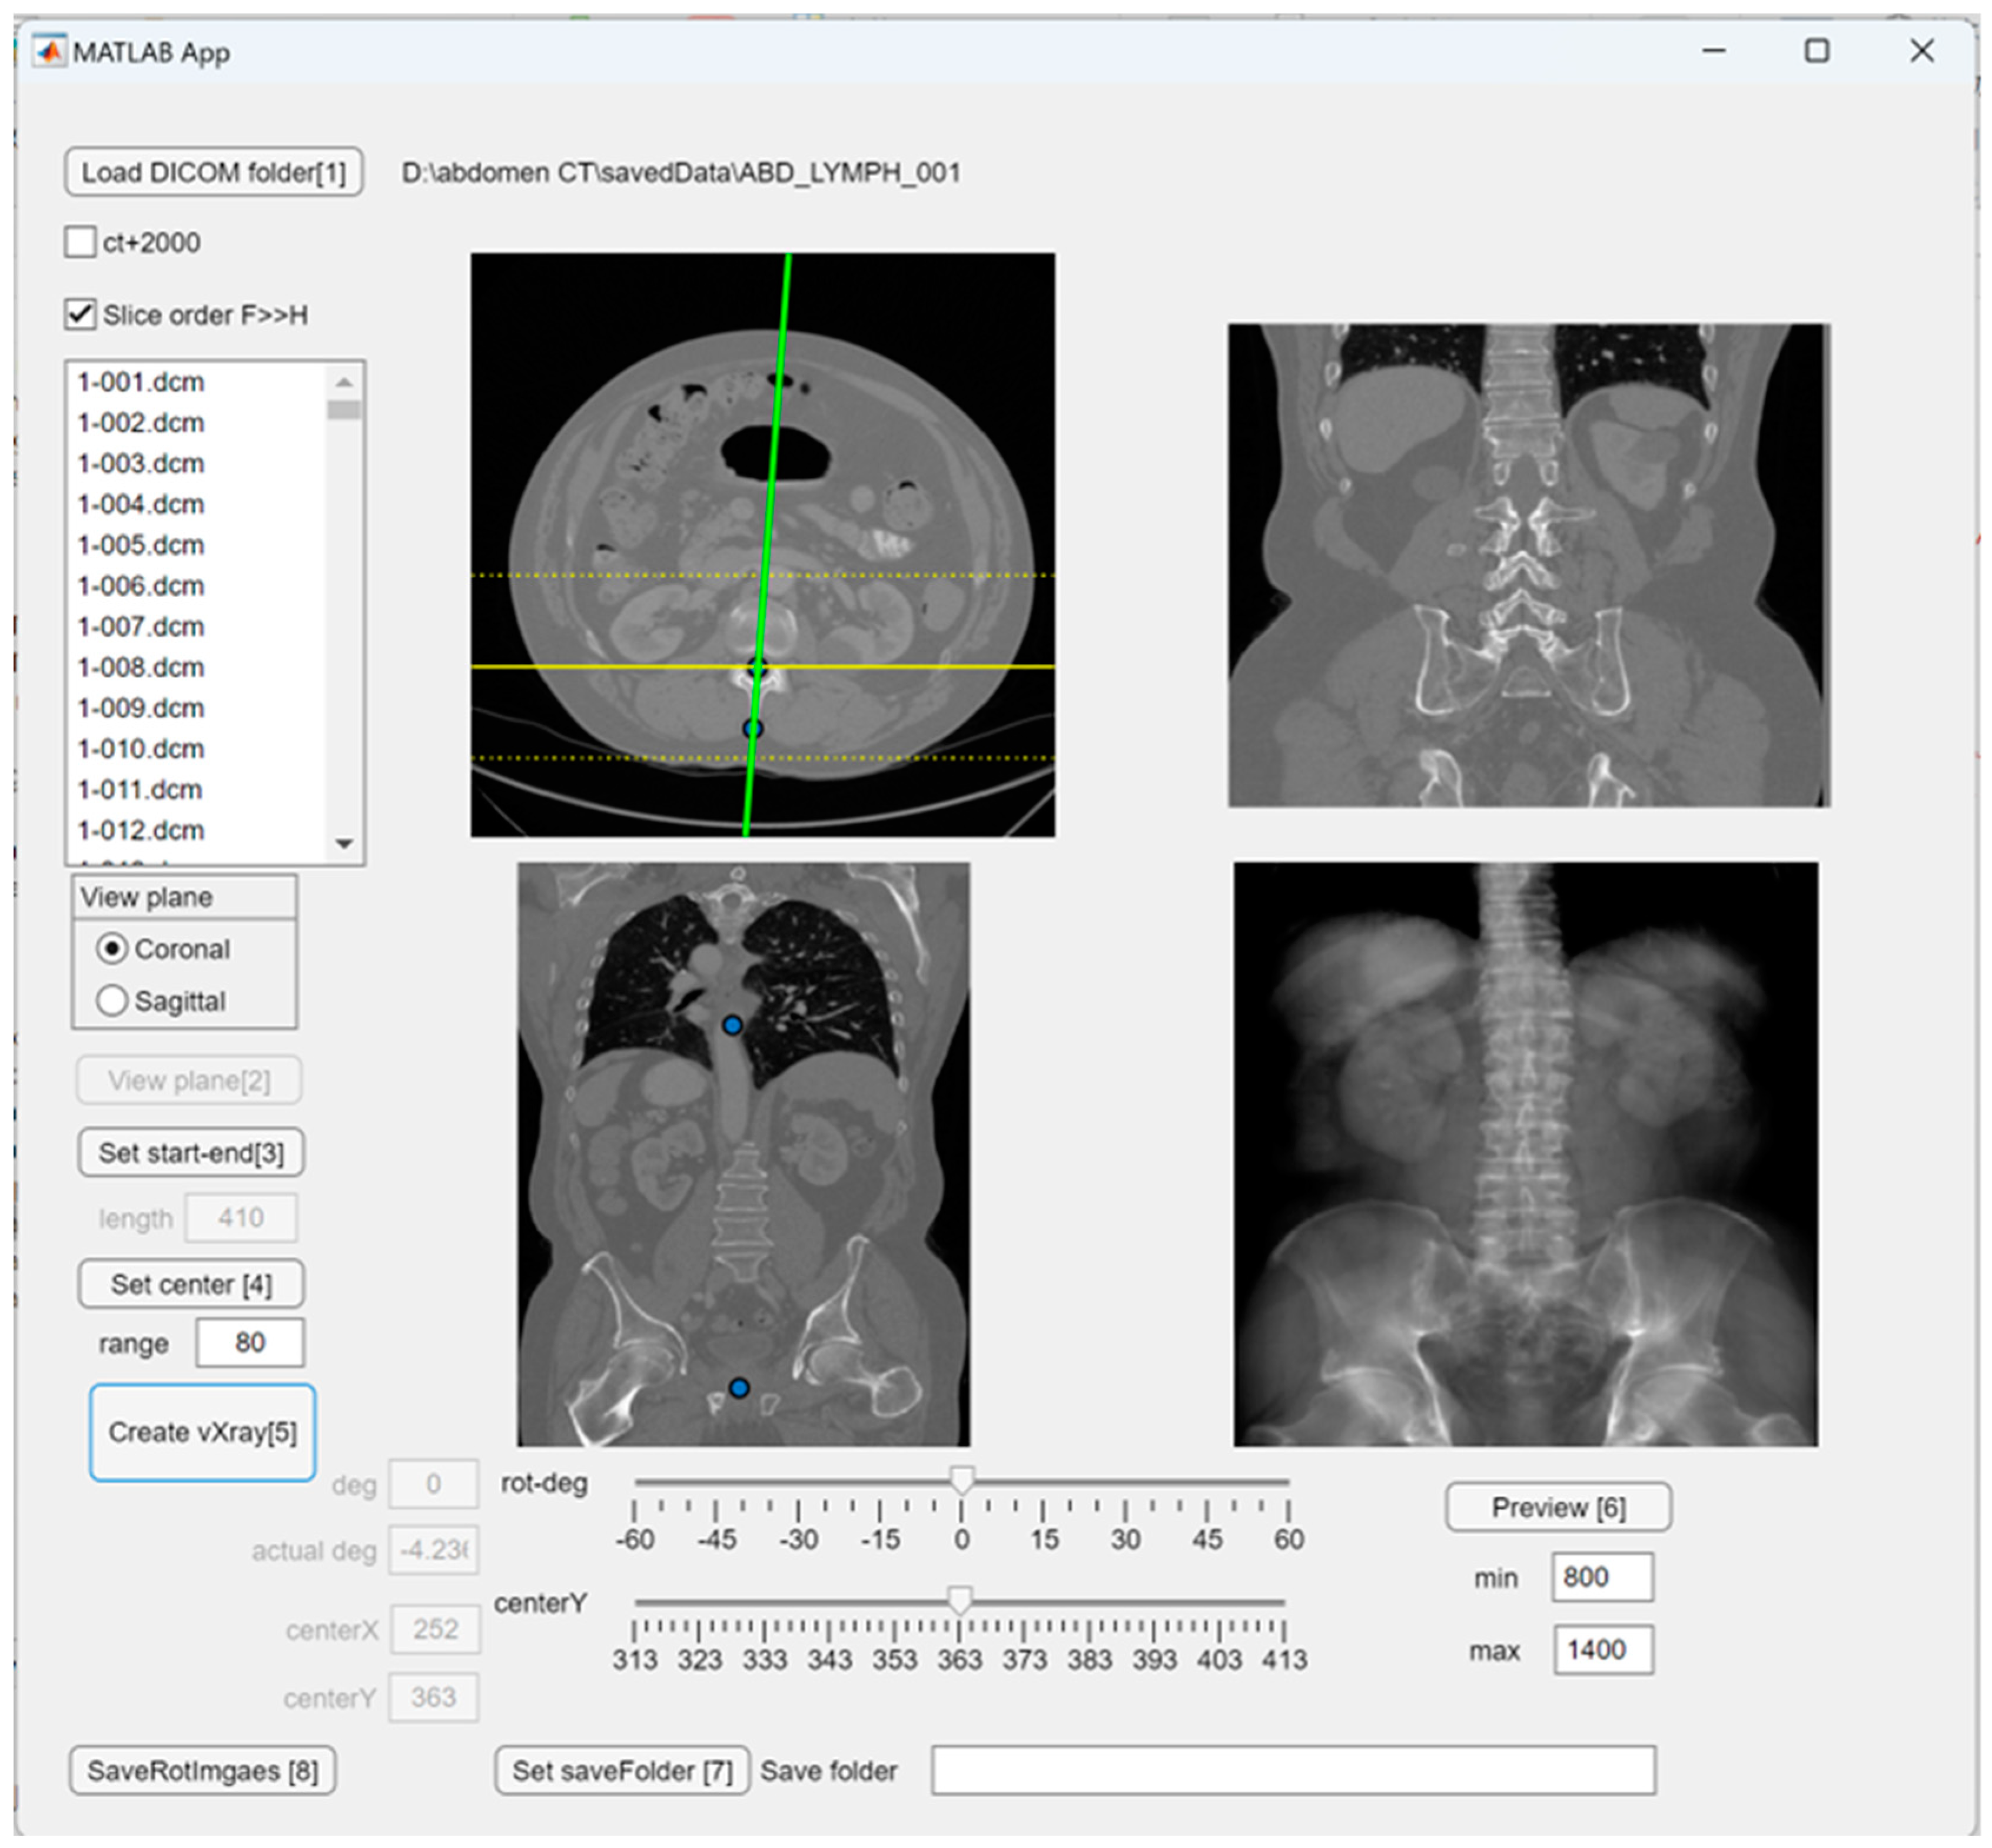
Task: Choose 1-010.dcm from the file list
Action: (141, 749)
